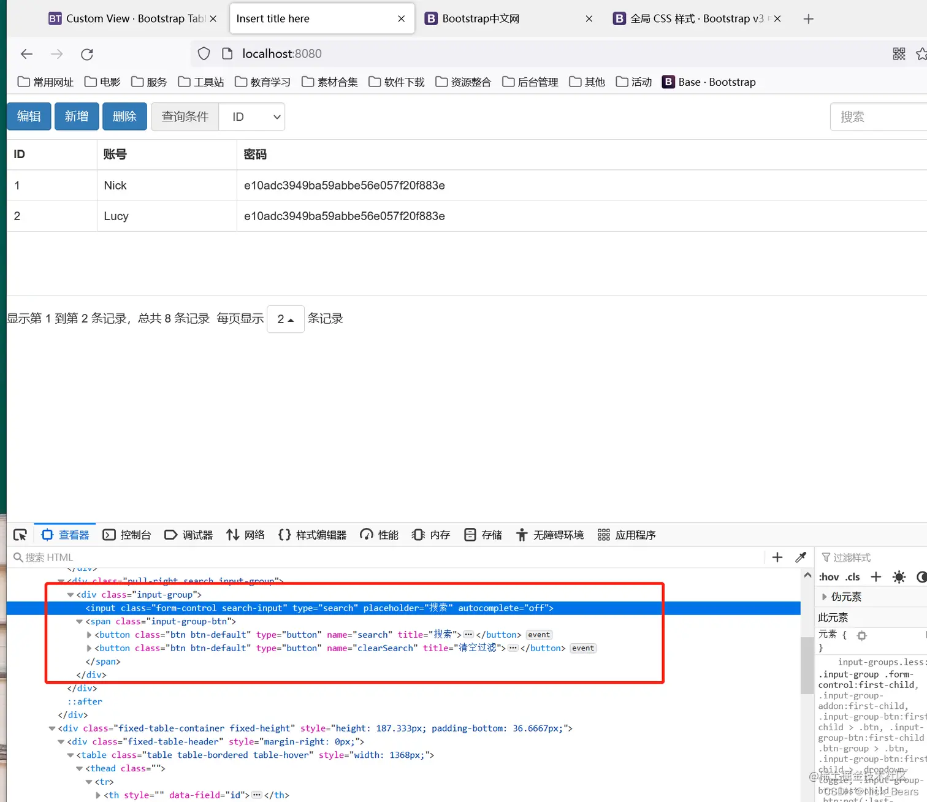Open the 样式编辑器 style editor panel
This screenshot has width=927, height=802.
tap(312, 535)
